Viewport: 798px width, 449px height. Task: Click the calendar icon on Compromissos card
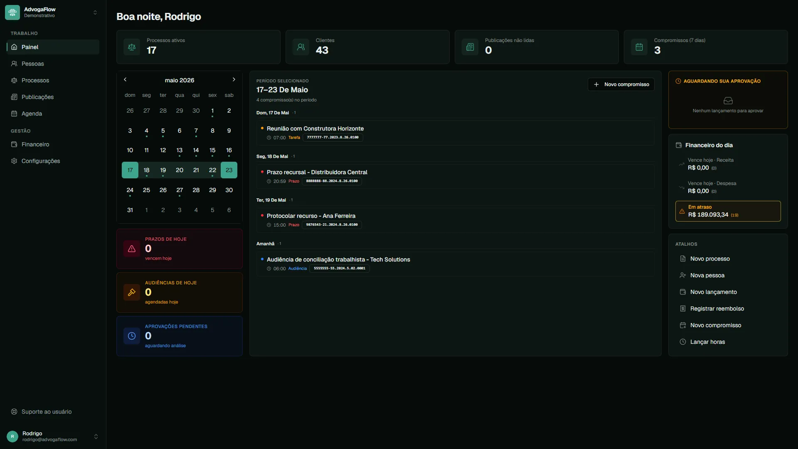coord(639,47)
